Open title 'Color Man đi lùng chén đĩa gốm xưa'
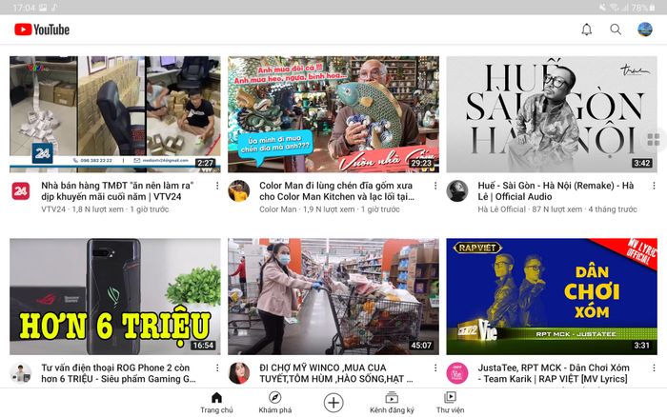Image resolution: width=667 pixels, height=417 pixels. point(336,190)
